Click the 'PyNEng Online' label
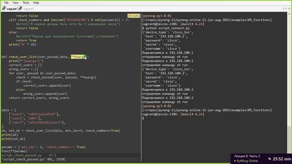Image resolution: width=292 pixels, height=164 pixels. pyautogui.click(x=247, y=161)
